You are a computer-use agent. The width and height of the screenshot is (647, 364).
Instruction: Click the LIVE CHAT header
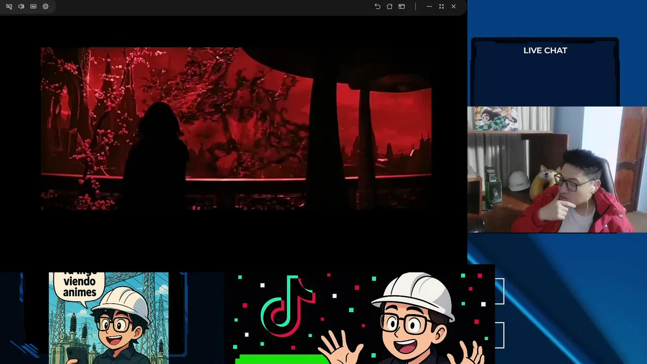point(545,51)
